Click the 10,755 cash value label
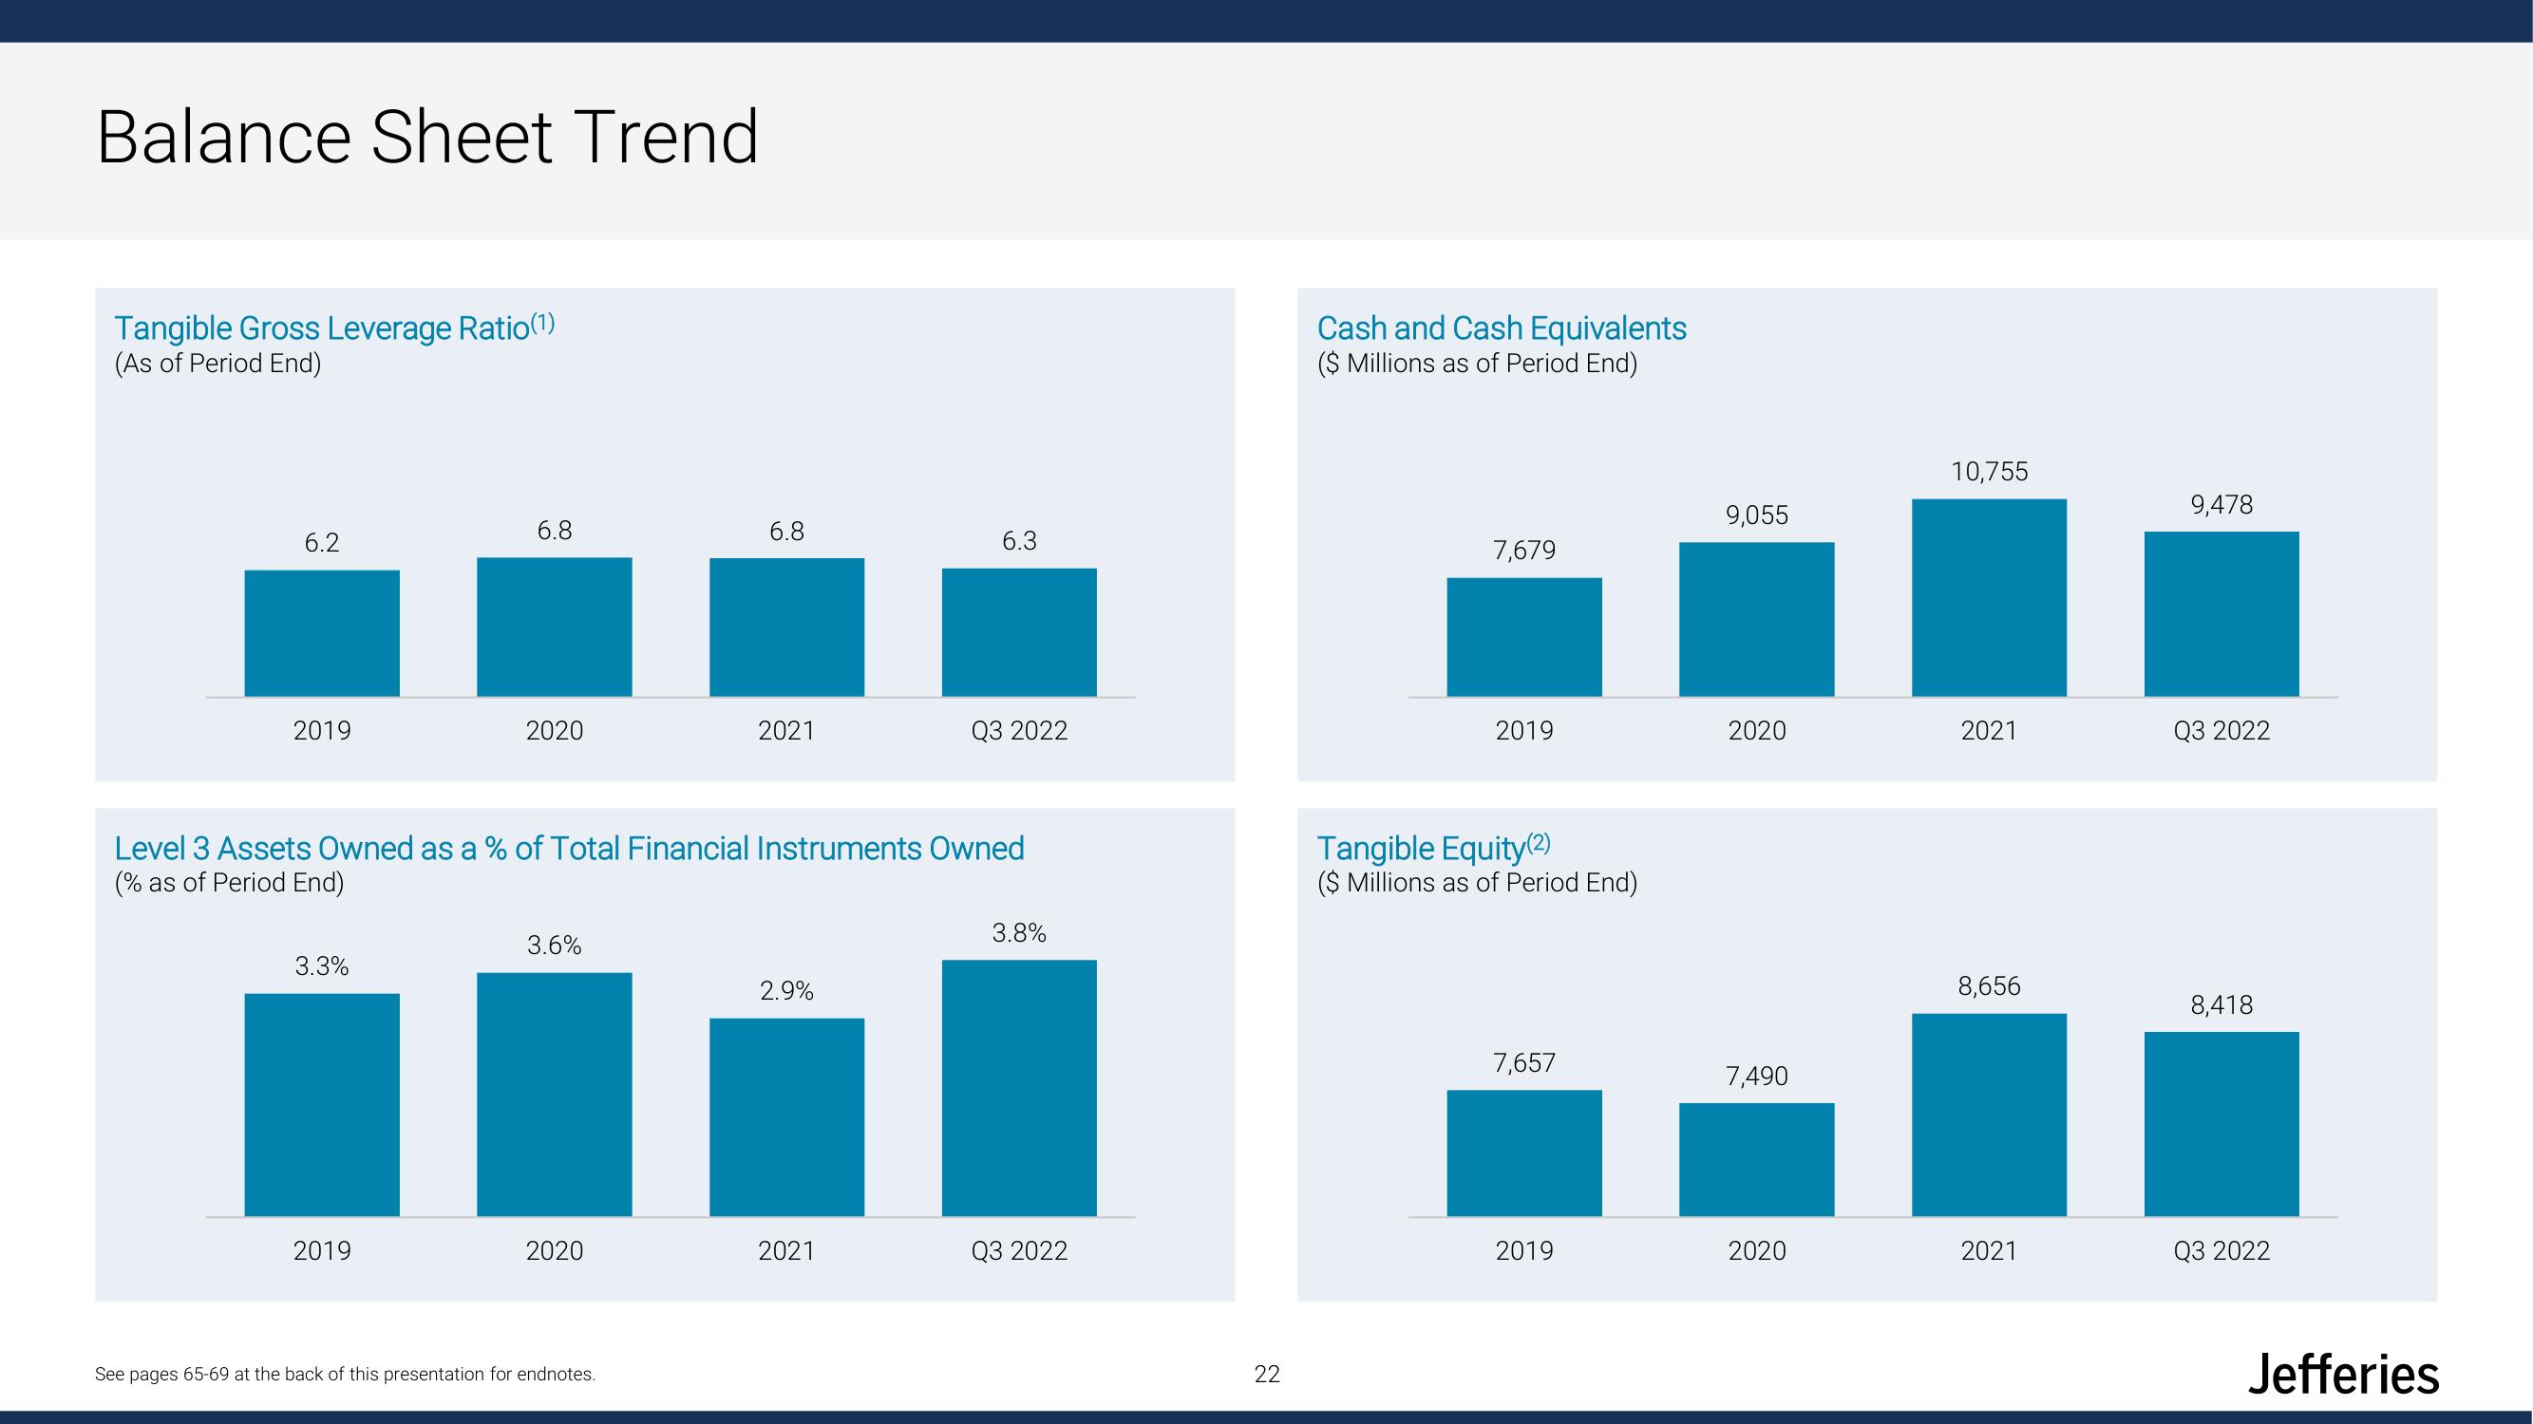 [1989, 472]
